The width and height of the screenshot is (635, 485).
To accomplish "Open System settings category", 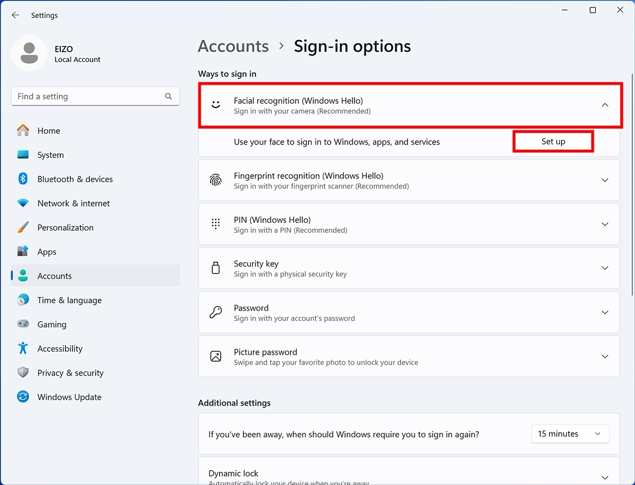I will (95, 155).
